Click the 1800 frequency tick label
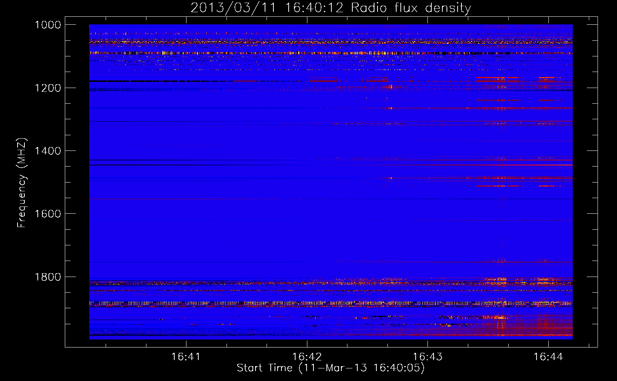 click(x=48, y=277)
